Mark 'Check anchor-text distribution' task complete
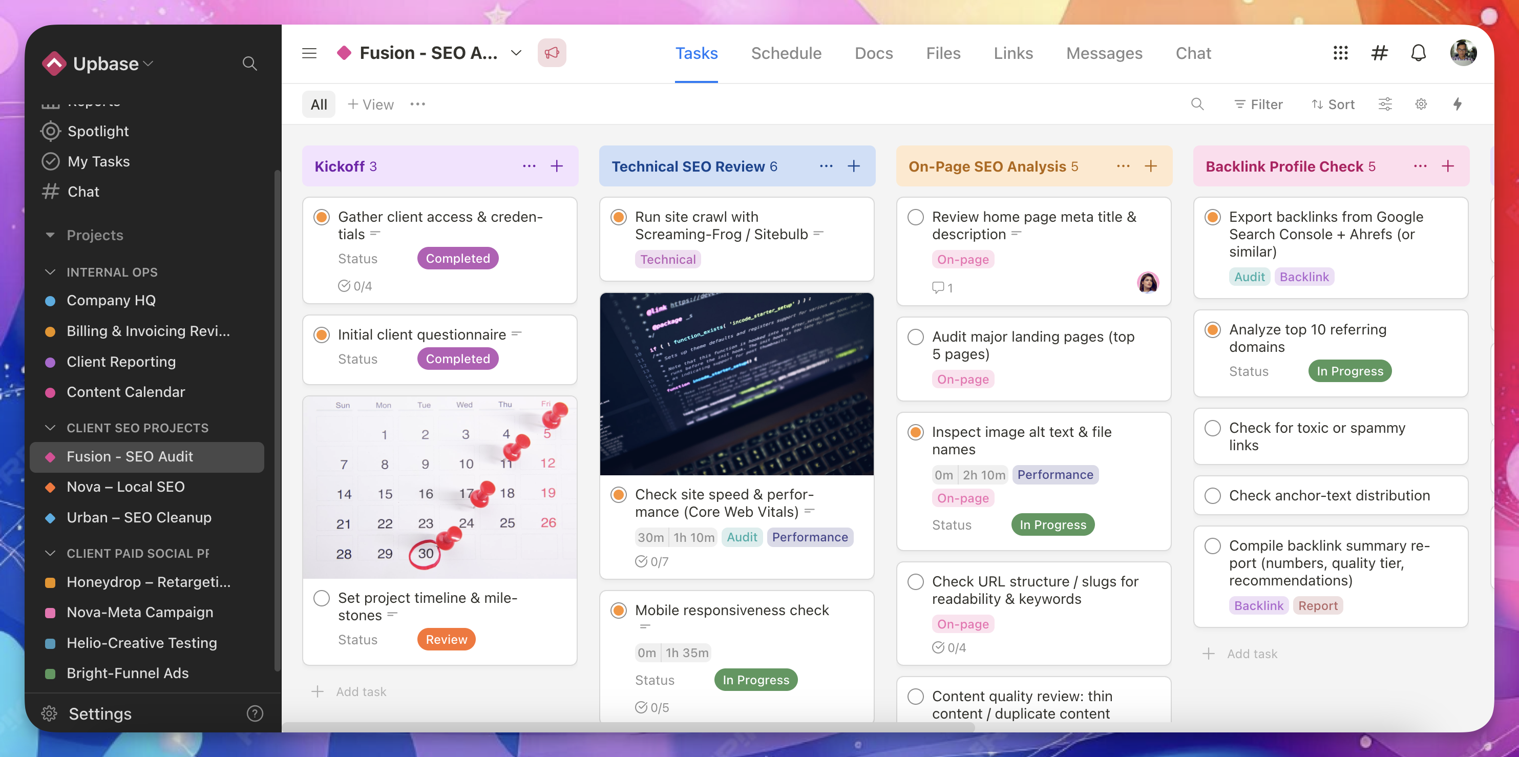The height and width of the screenshot is (757, 1519). coord(1212,495)
